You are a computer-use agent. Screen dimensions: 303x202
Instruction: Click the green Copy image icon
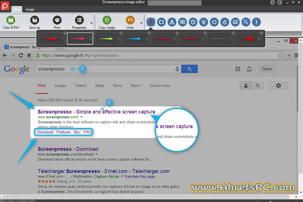pos(106,20)
